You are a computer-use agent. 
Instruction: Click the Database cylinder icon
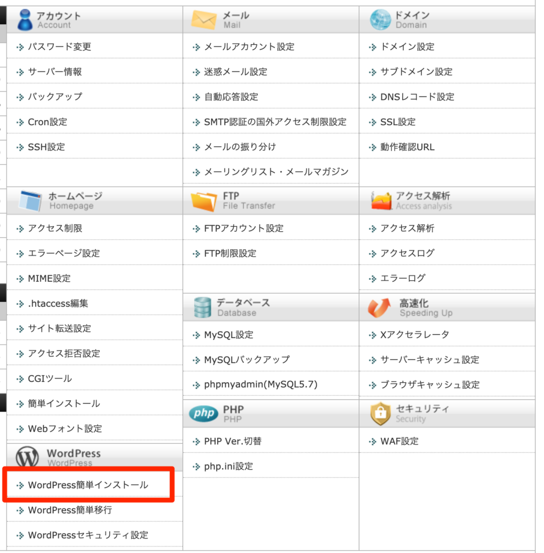click(203, 307)
